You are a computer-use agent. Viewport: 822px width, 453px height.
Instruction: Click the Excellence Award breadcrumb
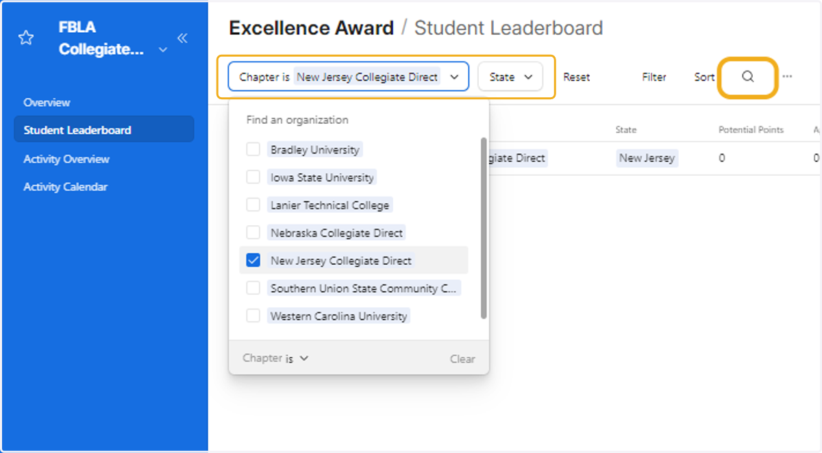(311, 28)
